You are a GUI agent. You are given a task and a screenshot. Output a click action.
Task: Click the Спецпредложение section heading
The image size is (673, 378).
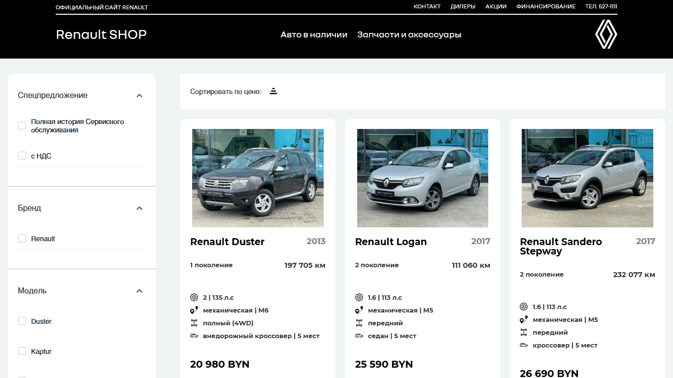tap(53, 95)
